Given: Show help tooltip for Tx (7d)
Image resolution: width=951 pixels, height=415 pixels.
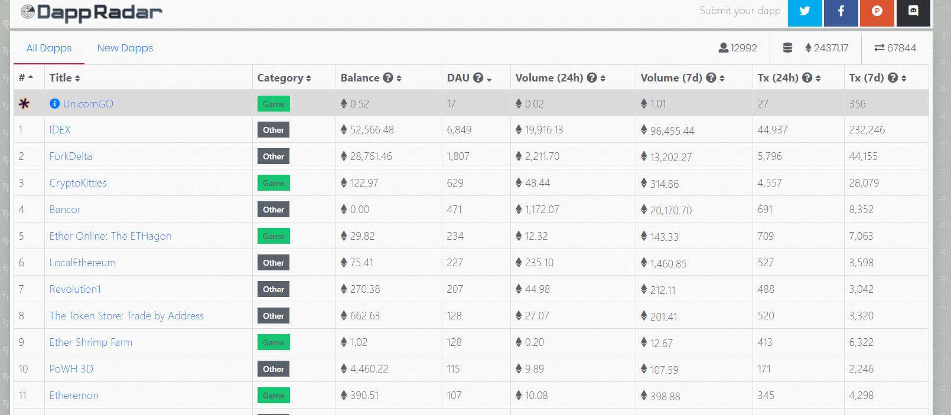Looking at the screenshot, I should coord(893,77).
